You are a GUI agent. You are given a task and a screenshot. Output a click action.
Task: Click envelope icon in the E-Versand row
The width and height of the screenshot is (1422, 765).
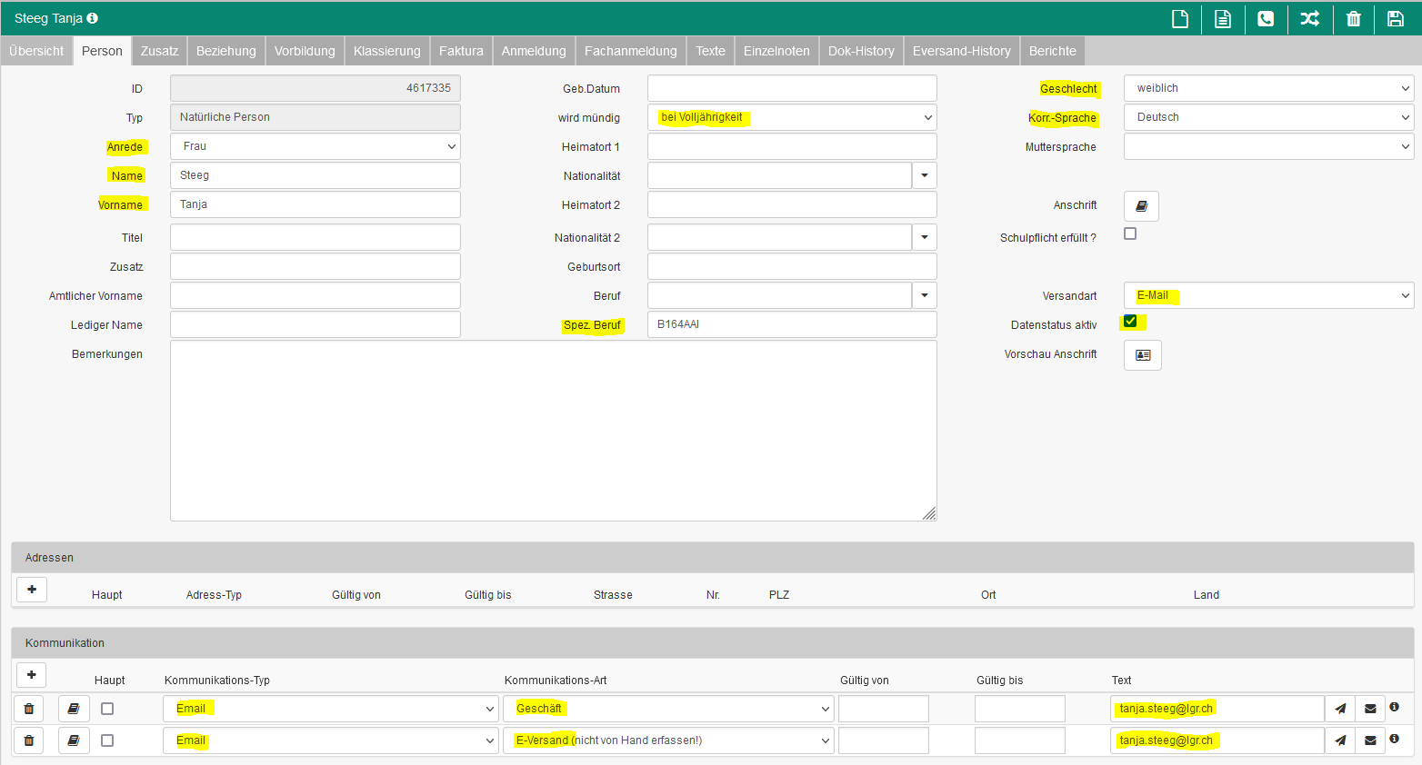[x=1370, y=740]
